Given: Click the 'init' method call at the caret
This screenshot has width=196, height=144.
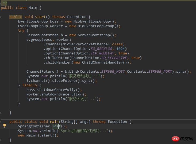Looking at the screenshot, I should (56, 126).
